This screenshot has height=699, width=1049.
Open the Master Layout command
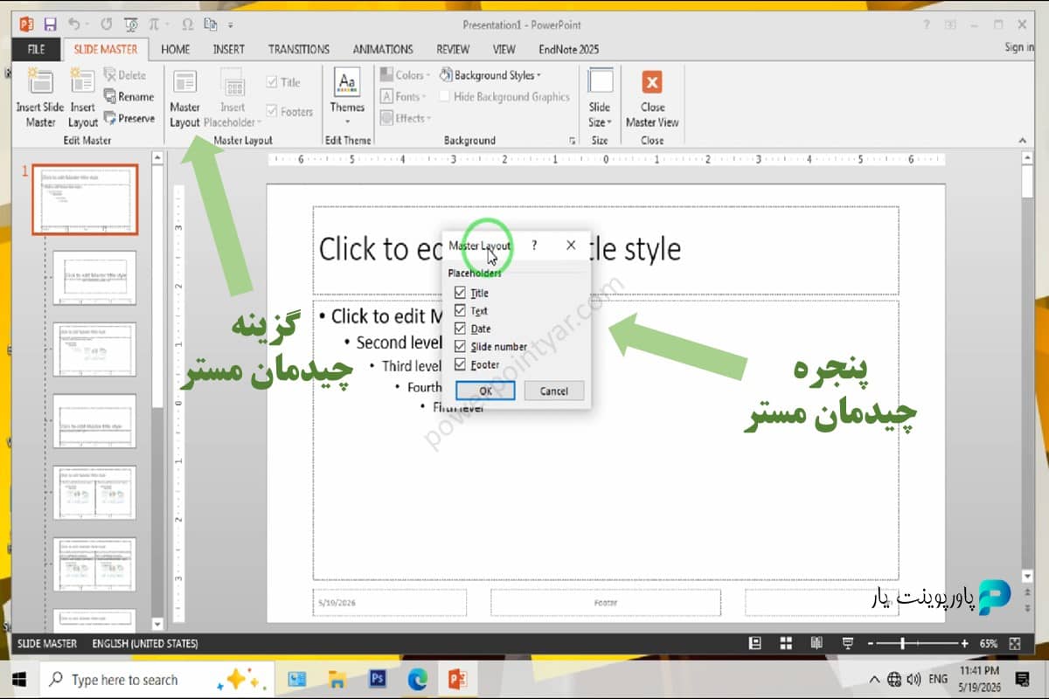[x=184, y=98]
